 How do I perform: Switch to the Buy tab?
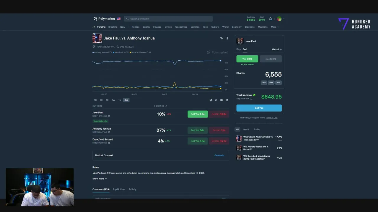tap(238, 49)
